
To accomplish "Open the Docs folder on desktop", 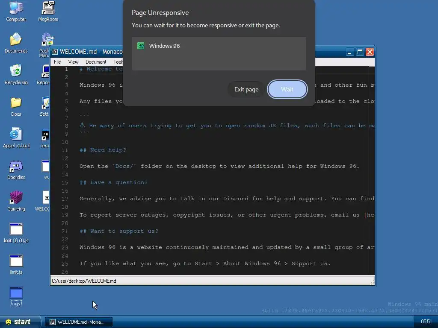I will [x=16, y=106].
